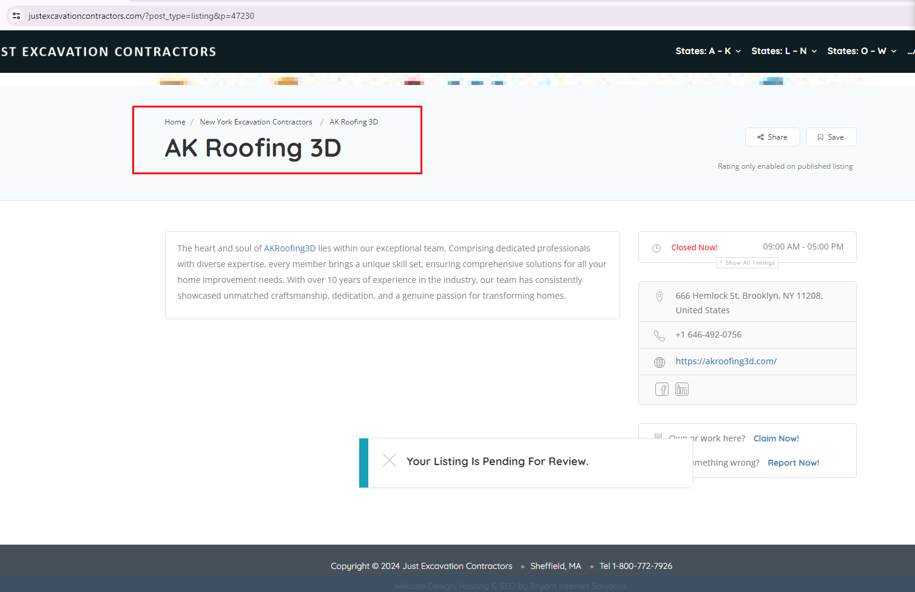Viewport: 915px width, 592px height.
Task: Click the AK Roofing 3D page heading
Action: (253, 148)
